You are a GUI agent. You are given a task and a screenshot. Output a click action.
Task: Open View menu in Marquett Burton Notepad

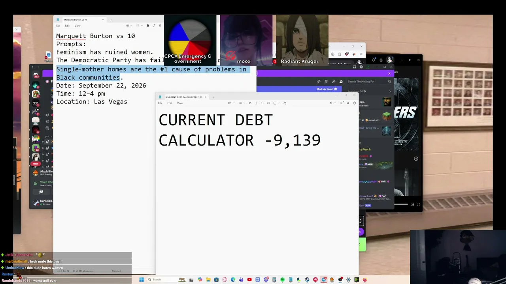77,26
